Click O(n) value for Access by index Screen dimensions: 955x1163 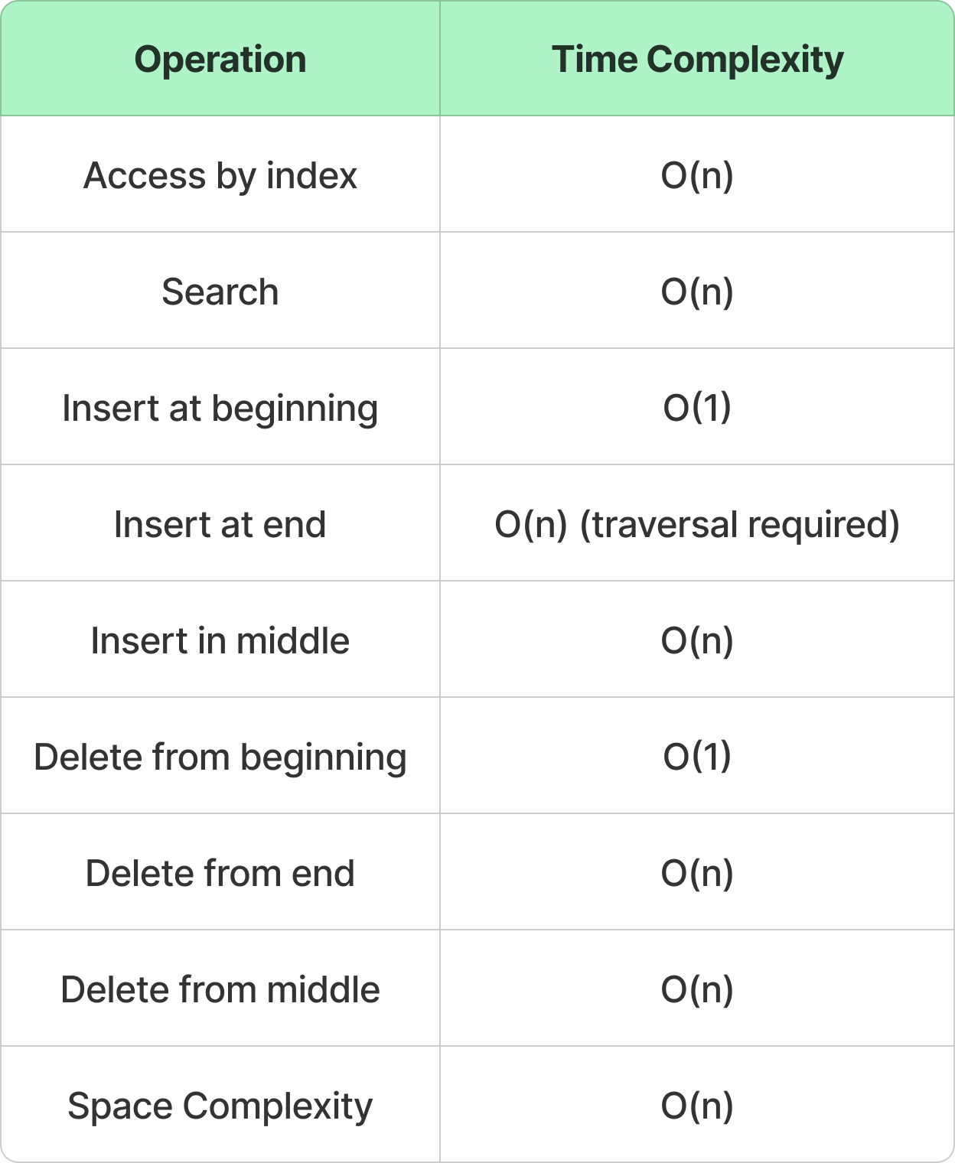[697, 175]
